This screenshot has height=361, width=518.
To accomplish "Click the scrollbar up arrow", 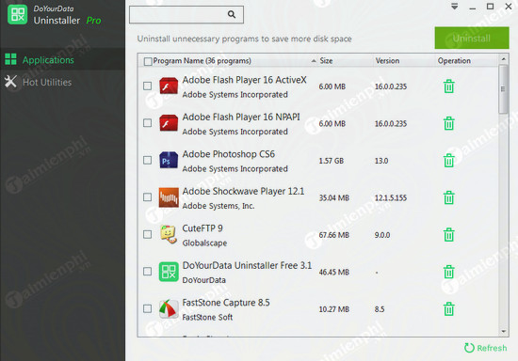I will [503, 59].
